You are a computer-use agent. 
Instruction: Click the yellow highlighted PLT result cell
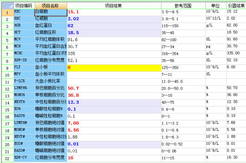click(x=114, y=68)
